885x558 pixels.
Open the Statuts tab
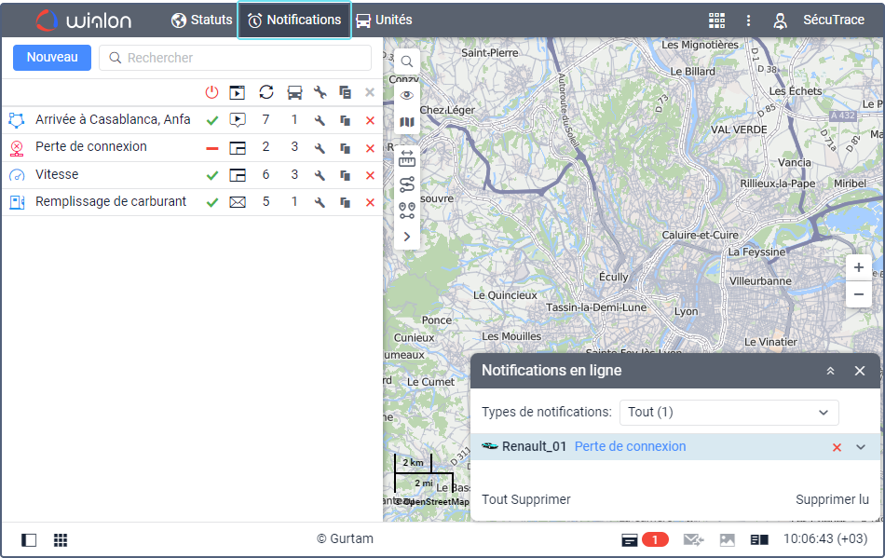pyautogui.click(x=201, y=20)
